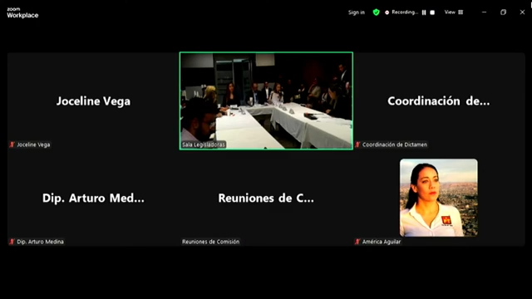This screenshot has height=299, width=532.
Task: Stop the recording
Action: (x=432, y=12)
